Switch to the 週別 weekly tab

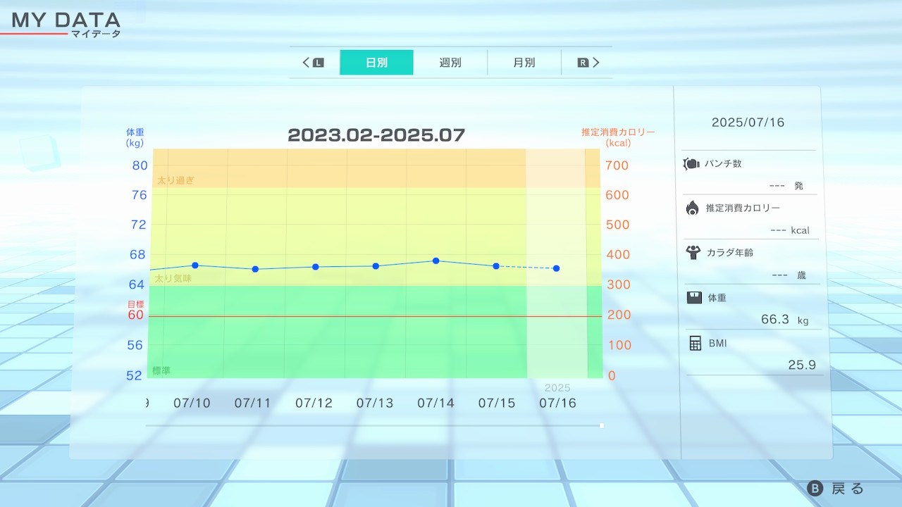pos(450,63)
